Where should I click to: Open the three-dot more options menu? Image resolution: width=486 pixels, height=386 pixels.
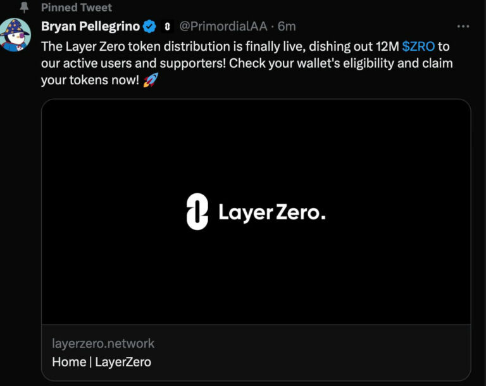pos(463,27)
